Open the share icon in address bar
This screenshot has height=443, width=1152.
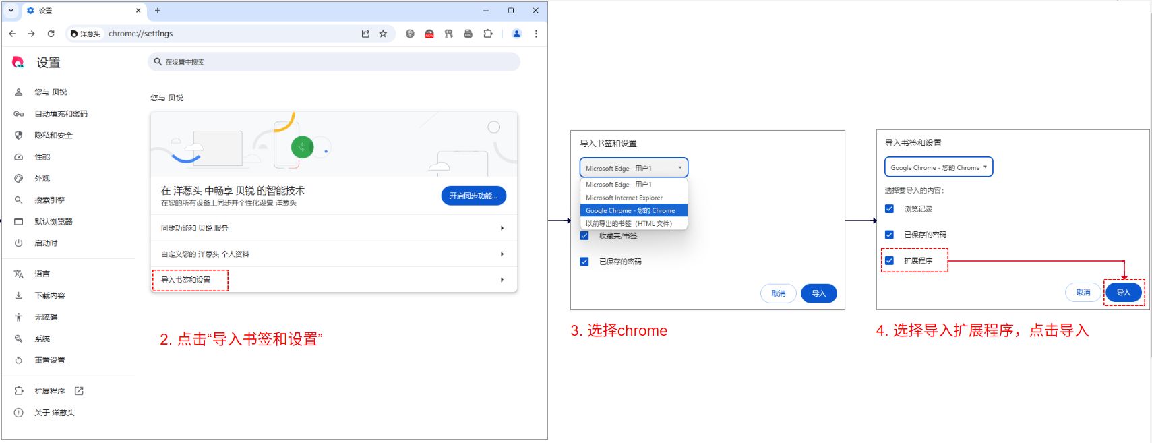pos(365,34)
